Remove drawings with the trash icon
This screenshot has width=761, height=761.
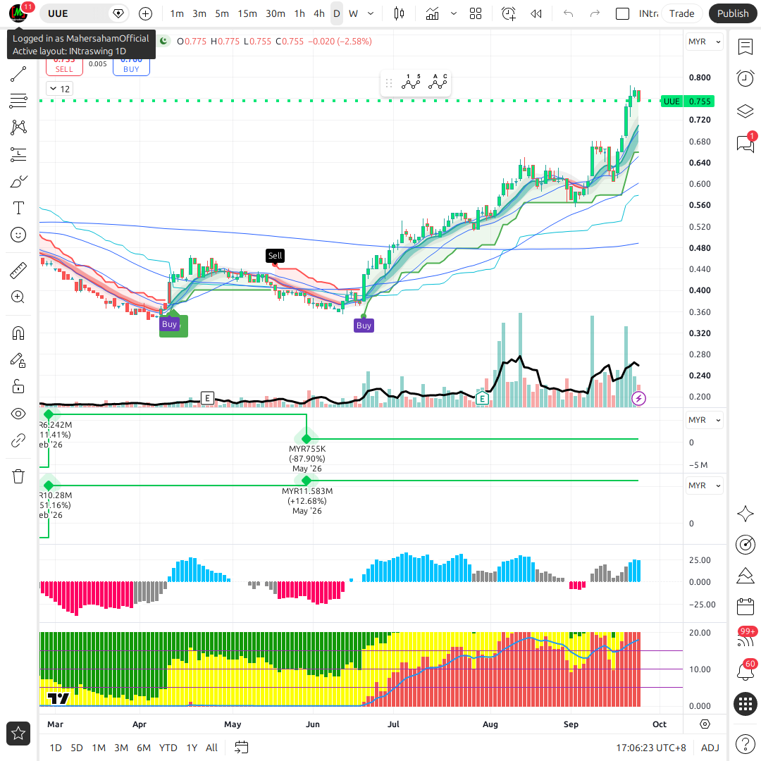[18, 476]
